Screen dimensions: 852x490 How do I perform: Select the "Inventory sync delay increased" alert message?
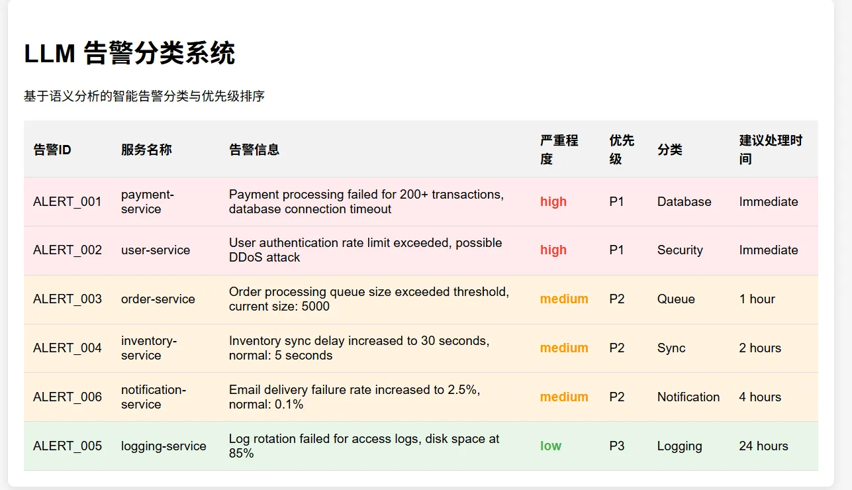click(359, 348)
